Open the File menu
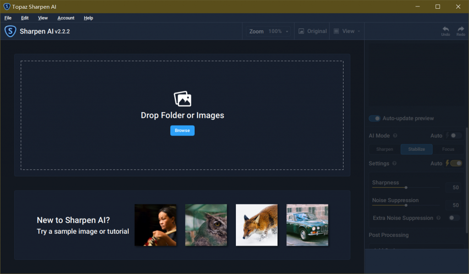Image resolution: width=469 pixels, height=274 pixels. [8, 18]
